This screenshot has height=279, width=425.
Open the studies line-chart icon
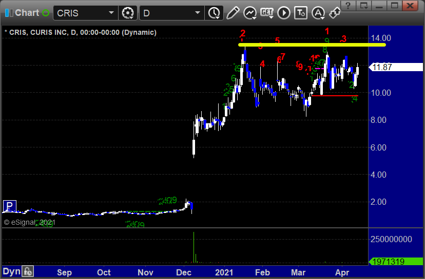pos(250,13)
